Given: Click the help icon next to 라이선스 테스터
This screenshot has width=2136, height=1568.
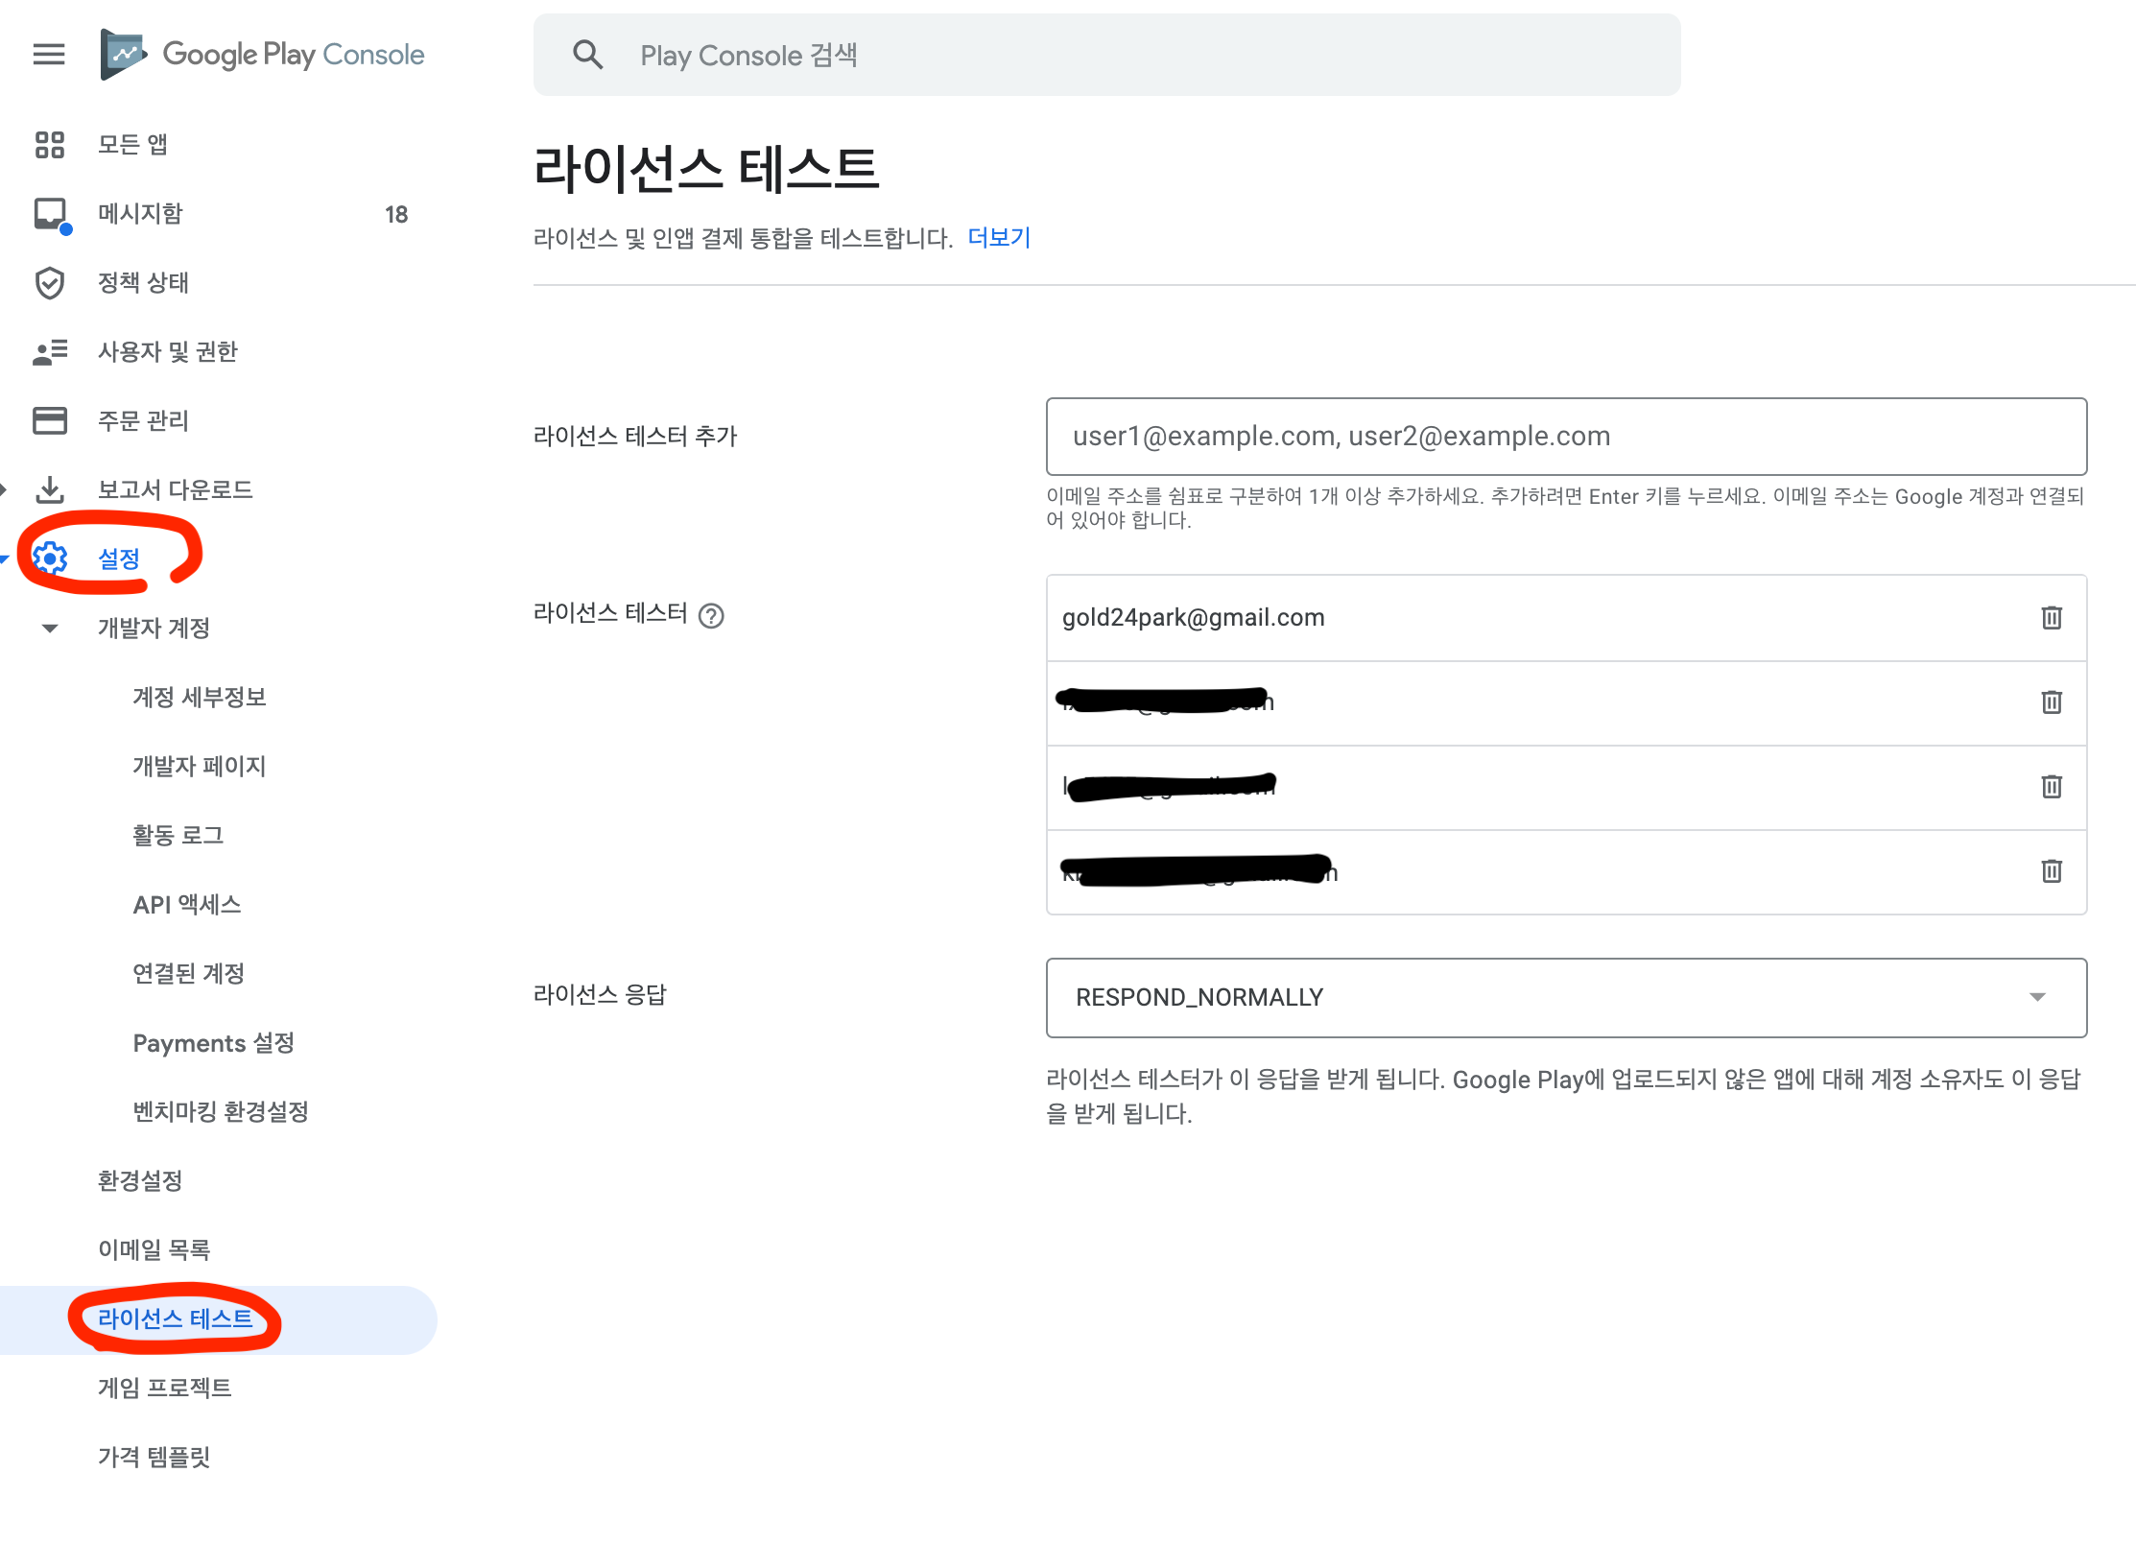Looking at the screenshot, I should [x=711, y=615].
